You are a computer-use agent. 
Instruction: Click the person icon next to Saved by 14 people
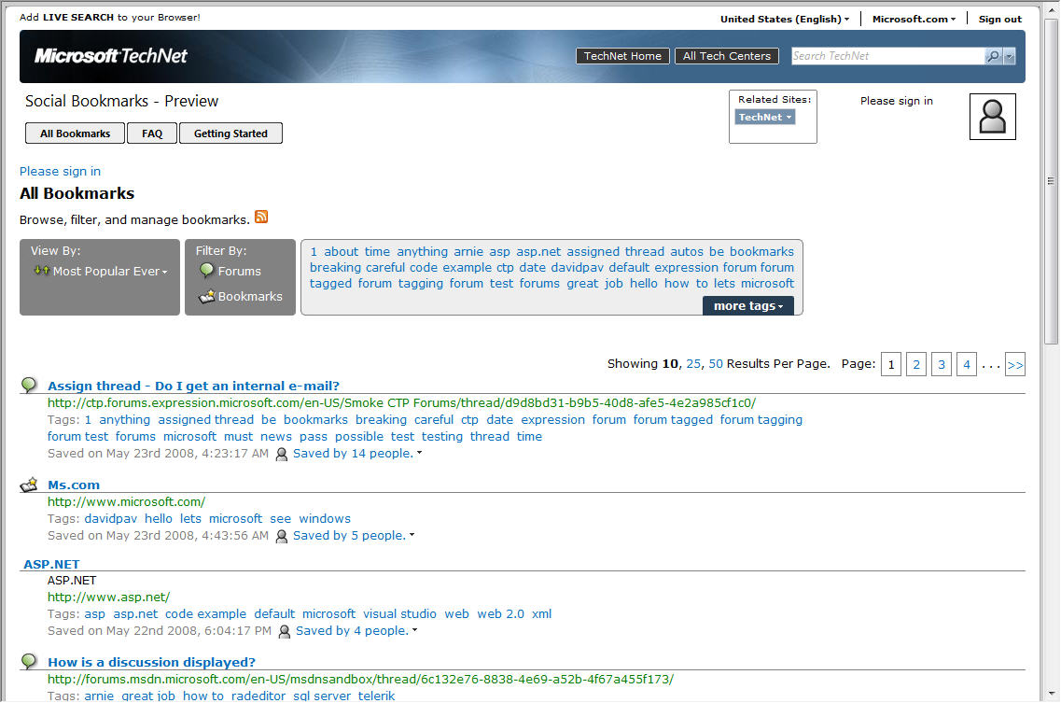coord(282,454)
